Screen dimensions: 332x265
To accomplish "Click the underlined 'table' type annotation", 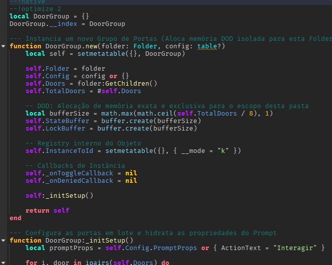I will (x=207, y=46).
